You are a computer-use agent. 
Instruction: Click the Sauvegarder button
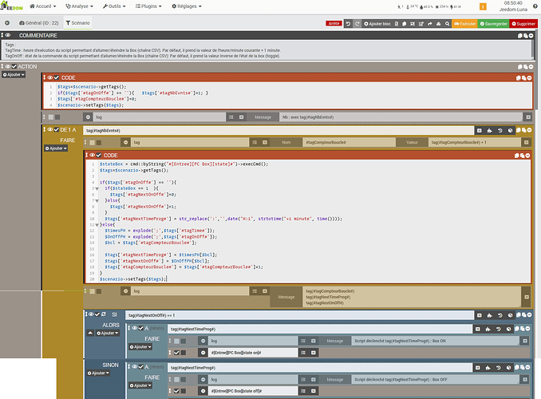pyautogui.click(x=493, y=24)
